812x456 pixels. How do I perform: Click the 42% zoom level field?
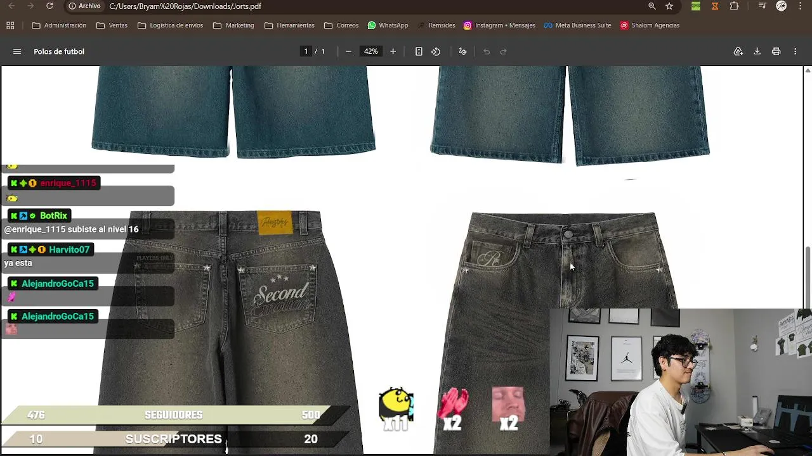(370, 51)
